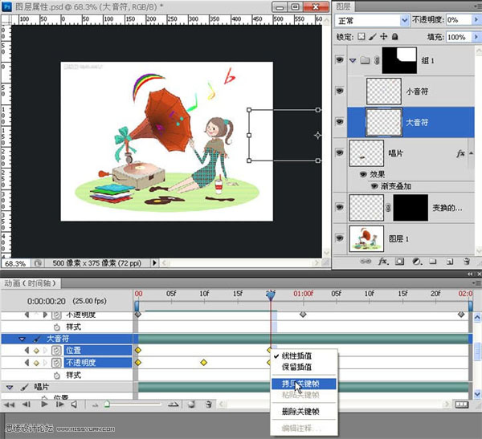Viewport: 482px width, 439px height.
Task: Choose 拷贝关键帧 from the context menu
Action: click(x=302, y=384)
